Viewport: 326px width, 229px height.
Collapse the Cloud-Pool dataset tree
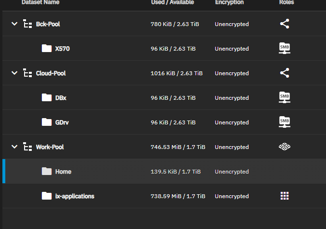tap(14, 73)
